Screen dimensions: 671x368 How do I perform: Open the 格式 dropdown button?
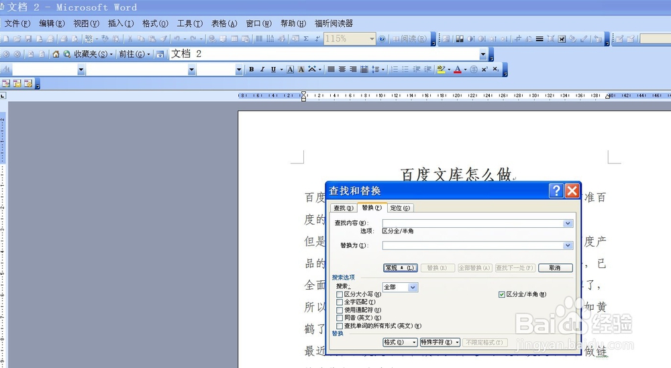[400, 343]
